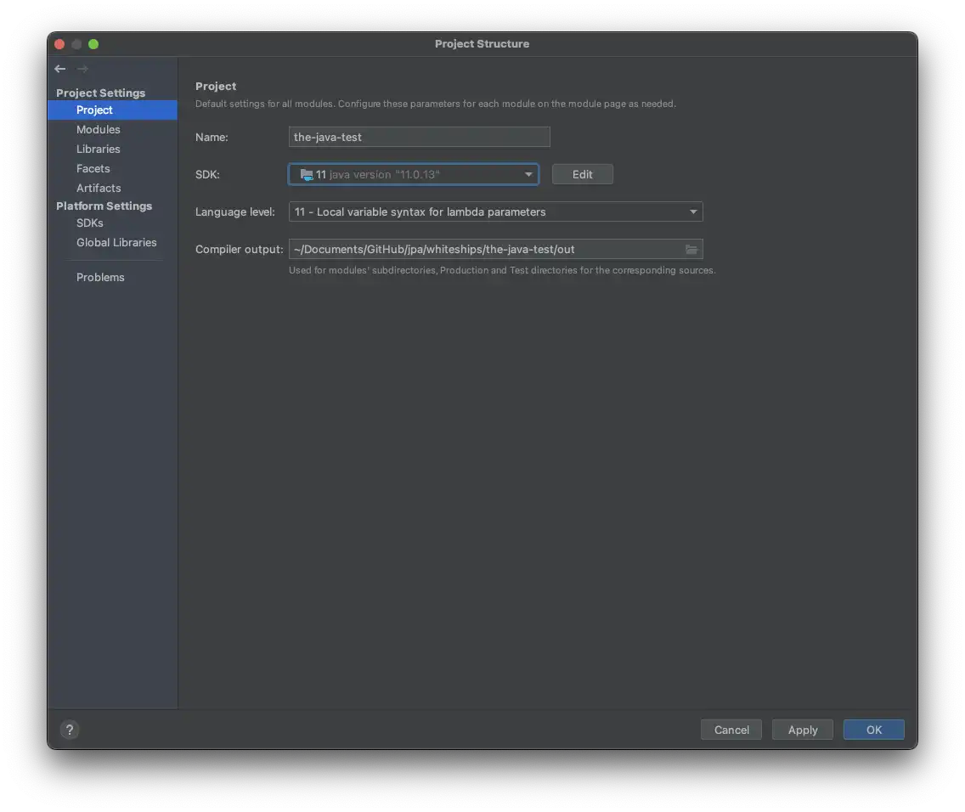This screenshot has width=965, height=812.
Task: Focus the project Name field
Action: click(419, 137)
